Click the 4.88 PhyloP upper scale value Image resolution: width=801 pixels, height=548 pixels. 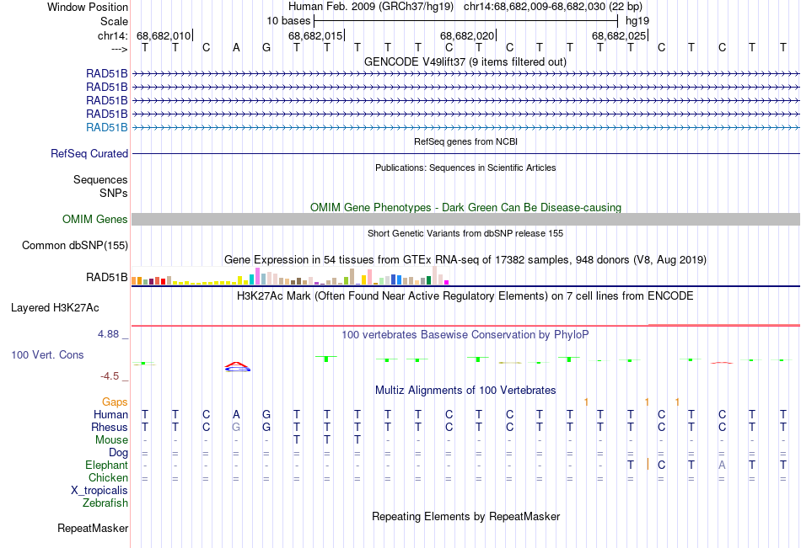(108, 334)
